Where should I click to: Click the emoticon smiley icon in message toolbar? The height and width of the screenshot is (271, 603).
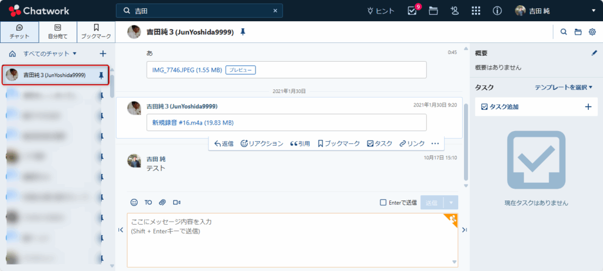pos(134,202)
